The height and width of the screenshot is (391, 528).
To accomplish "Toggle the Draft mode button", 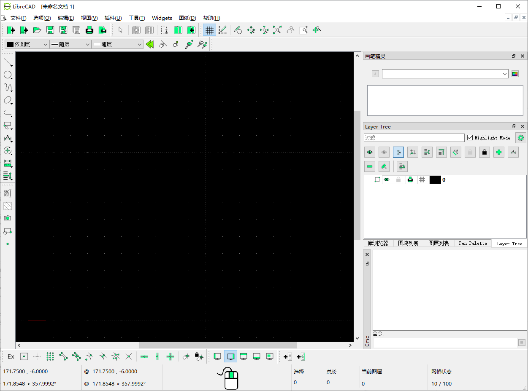I will 222,30.
